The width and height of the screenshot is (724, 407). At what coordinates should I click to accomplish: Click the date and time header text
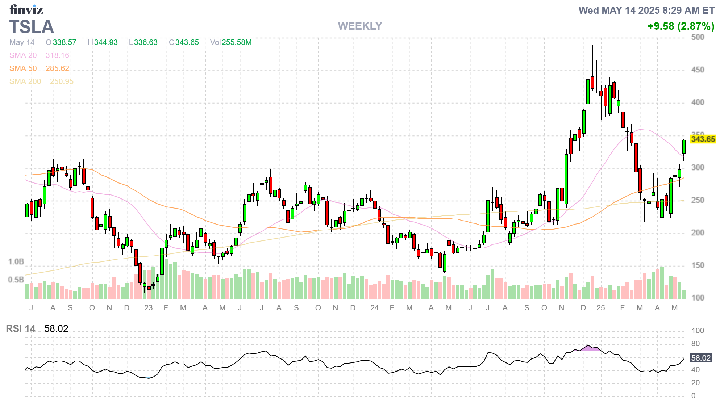[646, 10]
